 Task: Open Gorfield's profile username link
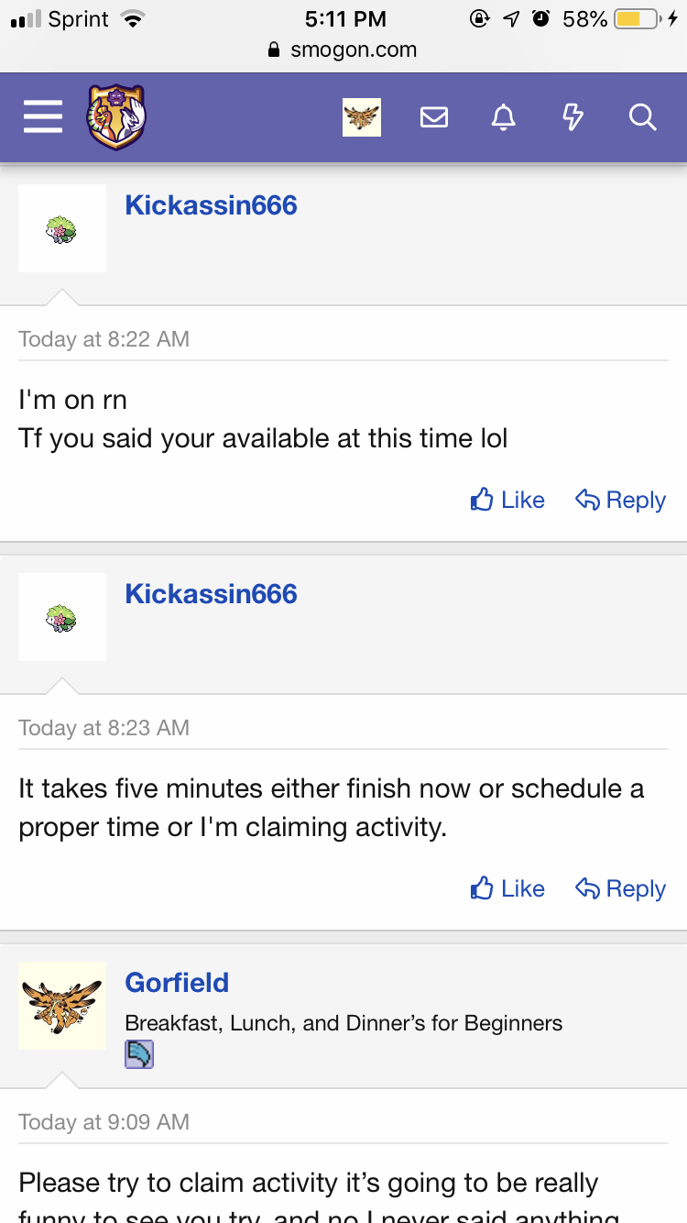pos(177,982)
